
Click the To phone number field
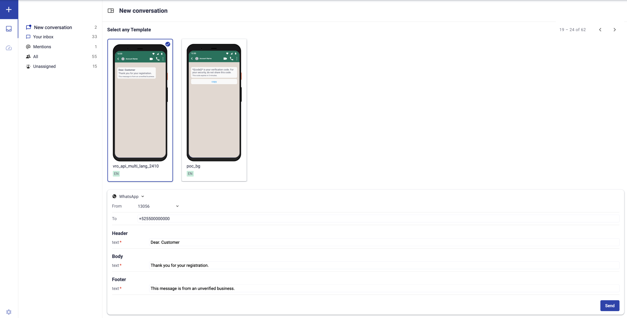(378, 219)
